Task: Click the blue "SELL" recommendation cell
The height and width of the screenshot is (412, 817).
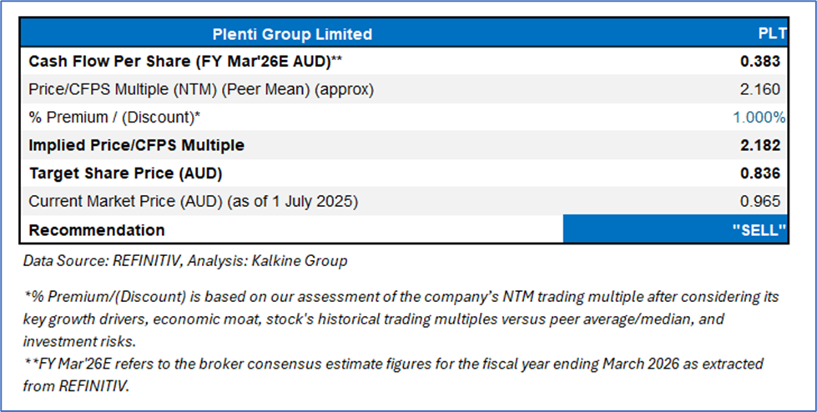Action: coord(675,229)
